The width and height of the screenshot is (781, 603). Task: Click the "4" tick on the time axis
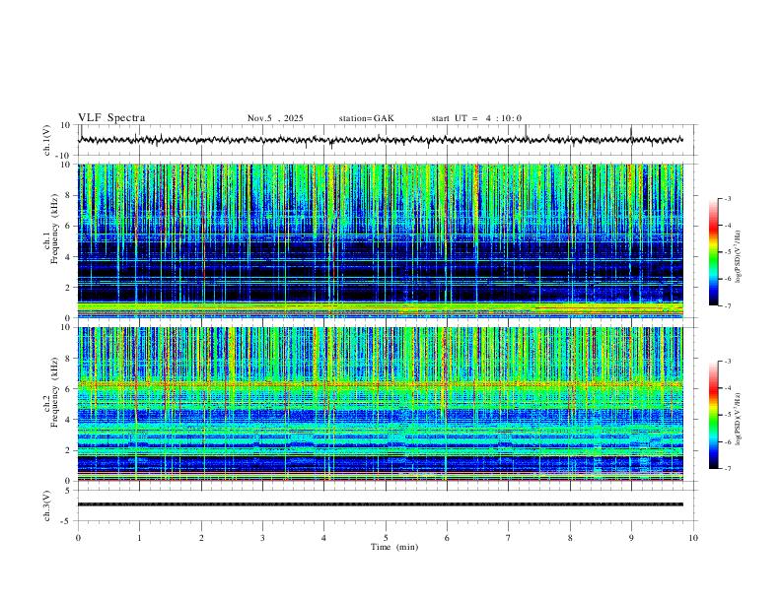[324, 538]
